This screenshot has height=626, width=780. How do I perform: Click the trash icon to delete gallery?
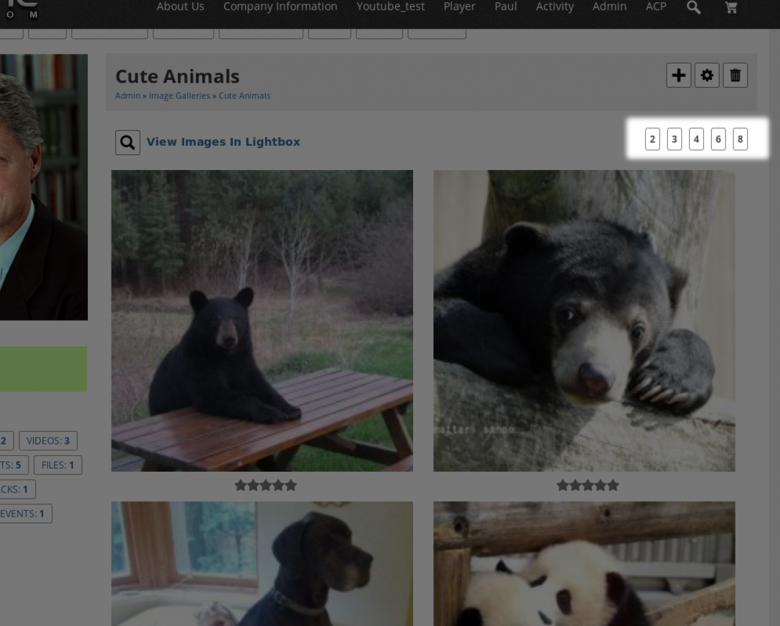(x=735, y=76)
